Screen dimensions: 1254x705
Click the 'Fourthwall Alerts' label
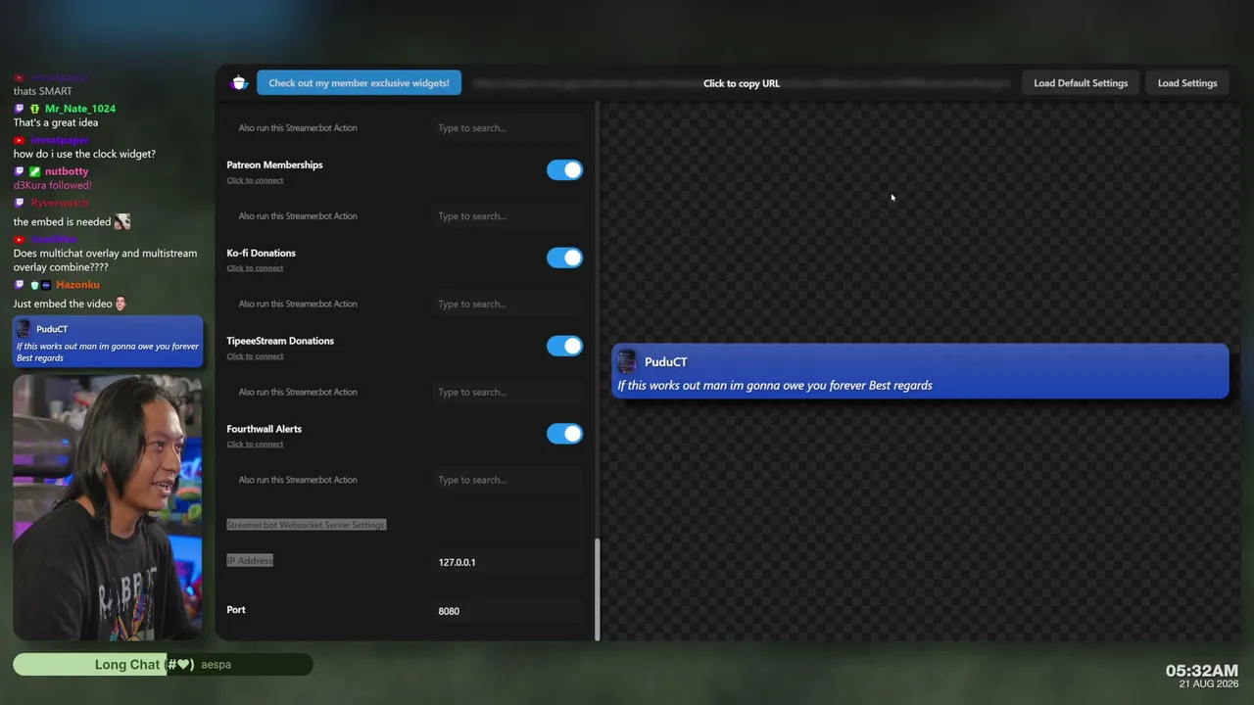pyautogui.click(x=264, y=429)
